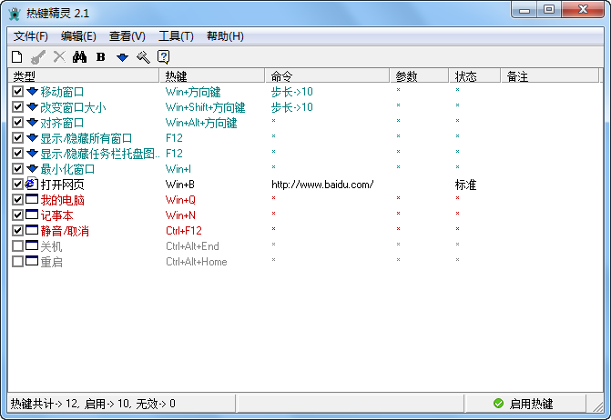Click the blue arrow icon beside 最小化窗口
611x420 pixels.
(33, 169)
